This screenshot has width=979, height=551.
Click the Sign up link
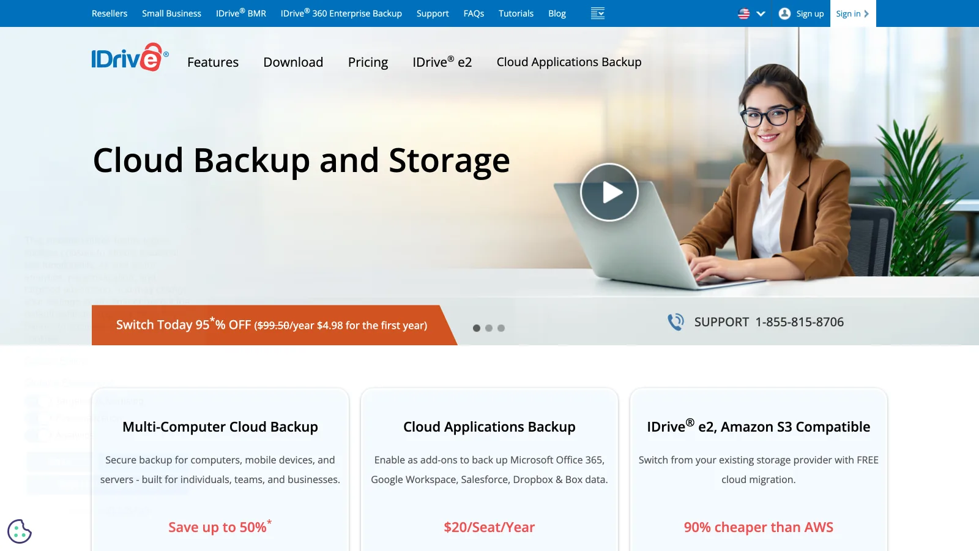tap(810, 13)
